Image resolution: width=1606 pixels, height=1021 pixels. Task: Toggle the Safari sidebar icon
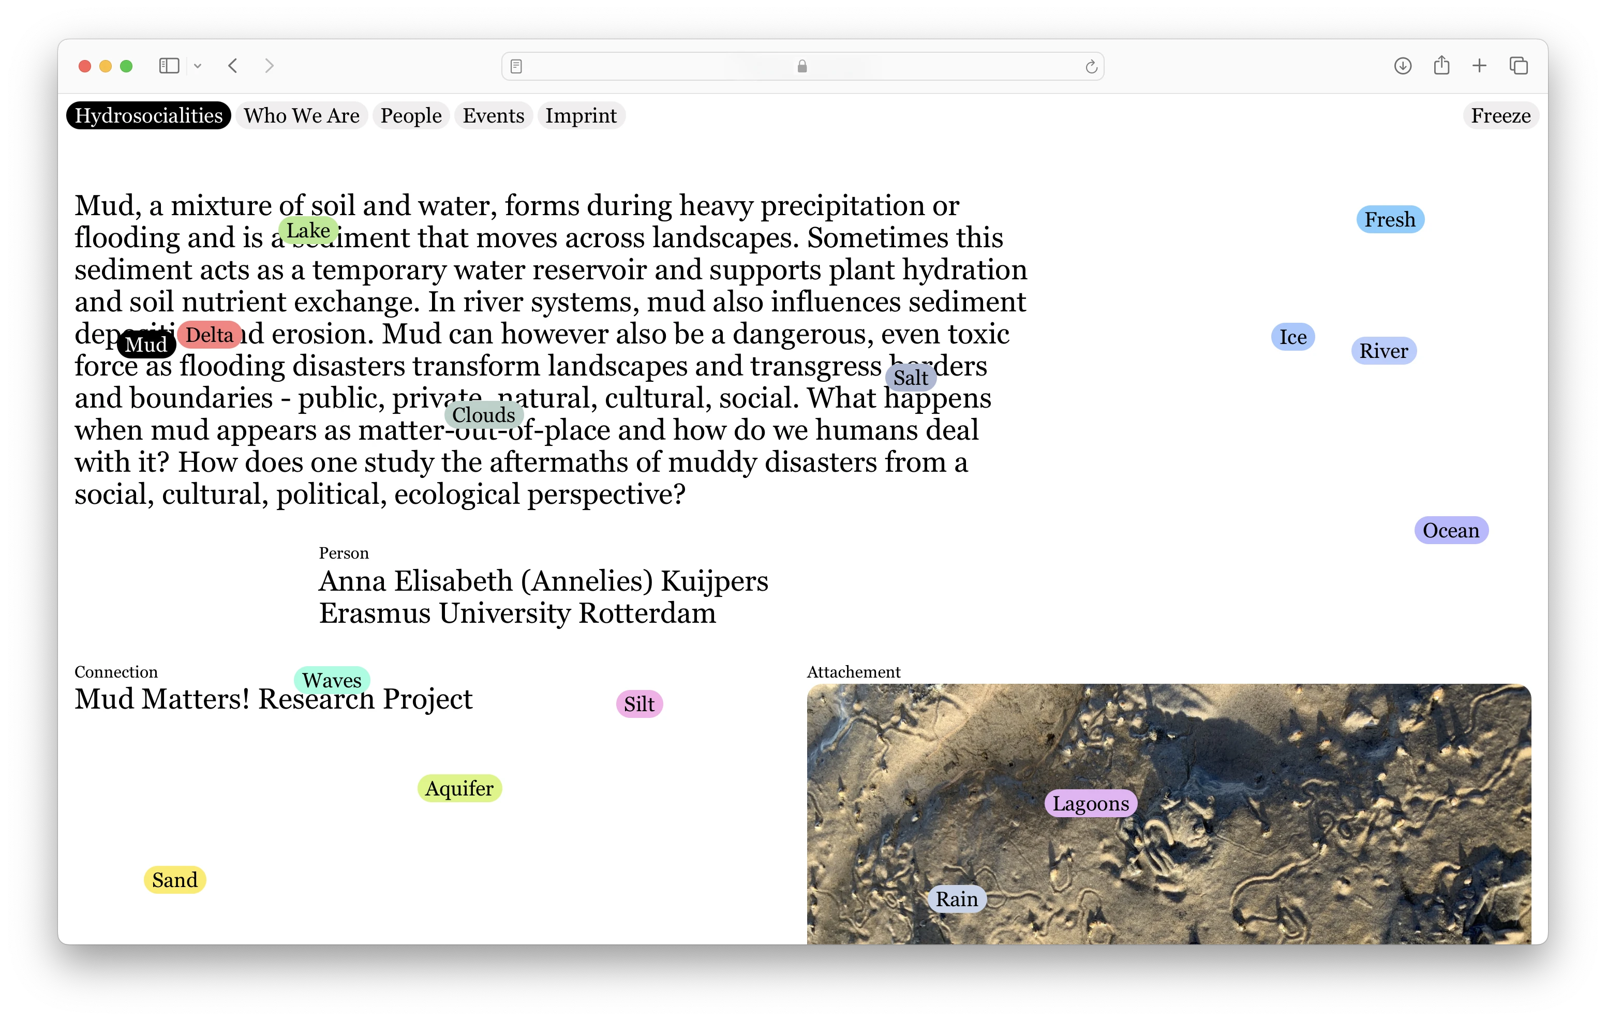169,65
